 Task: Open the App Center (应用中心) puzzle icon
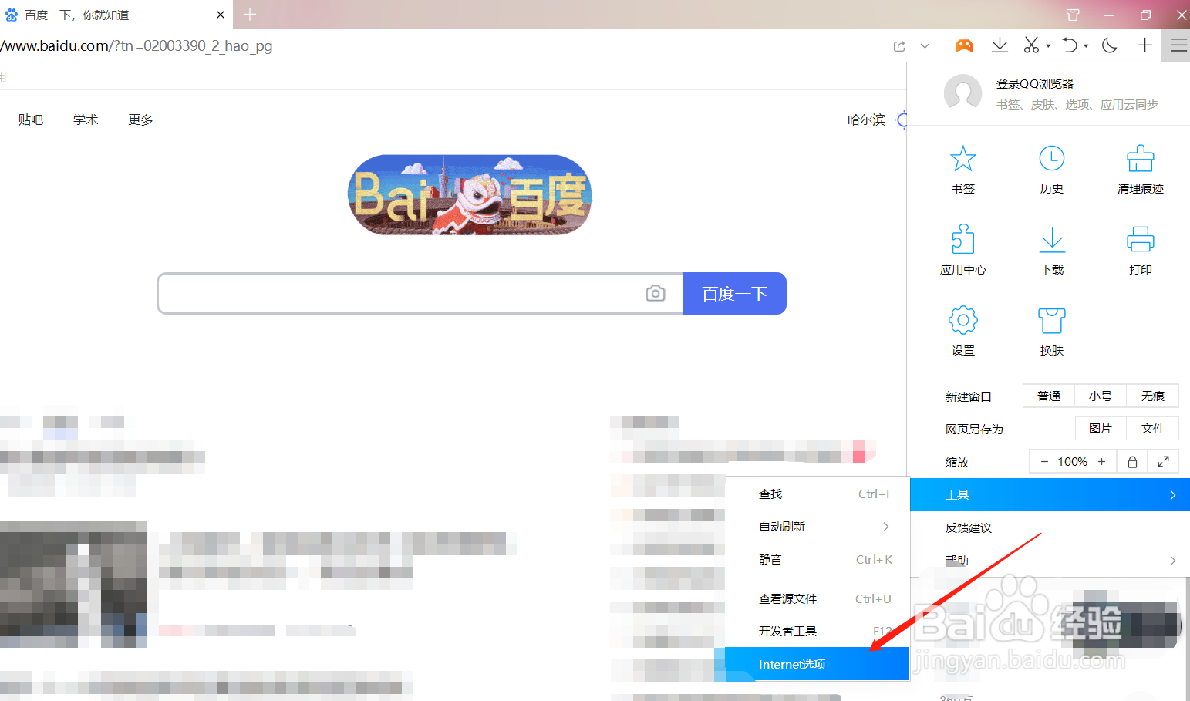click(962, 239)
